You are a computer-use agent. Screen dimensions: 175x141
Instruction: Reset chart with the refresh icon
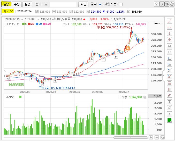[163, 137]
